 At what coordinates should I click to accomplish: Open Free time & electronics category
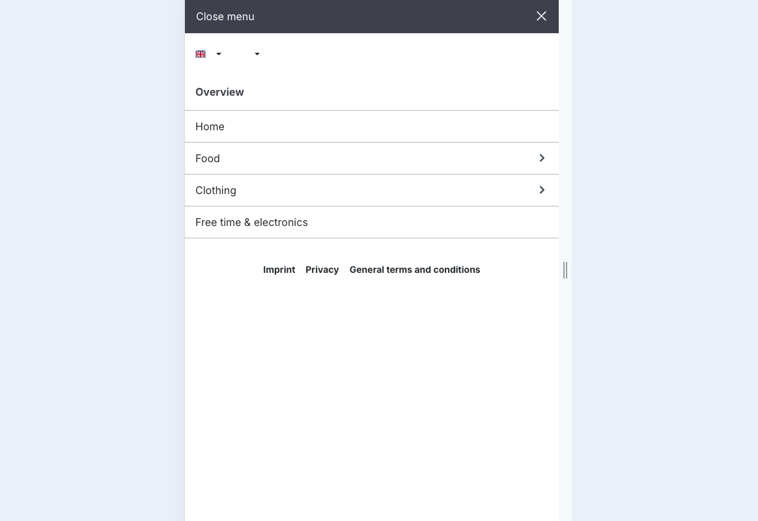251,222
